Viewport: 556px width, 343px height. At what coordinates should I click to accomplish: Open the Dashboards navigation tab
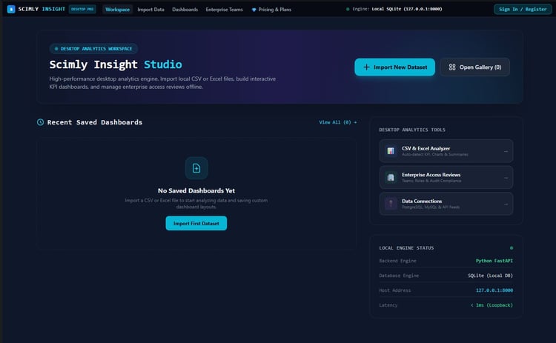pyautogui.click(x=185, y=10)
